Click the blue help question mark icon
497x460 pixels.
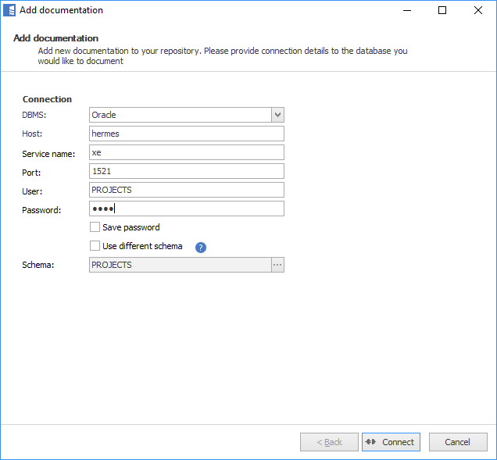point(201,248)
